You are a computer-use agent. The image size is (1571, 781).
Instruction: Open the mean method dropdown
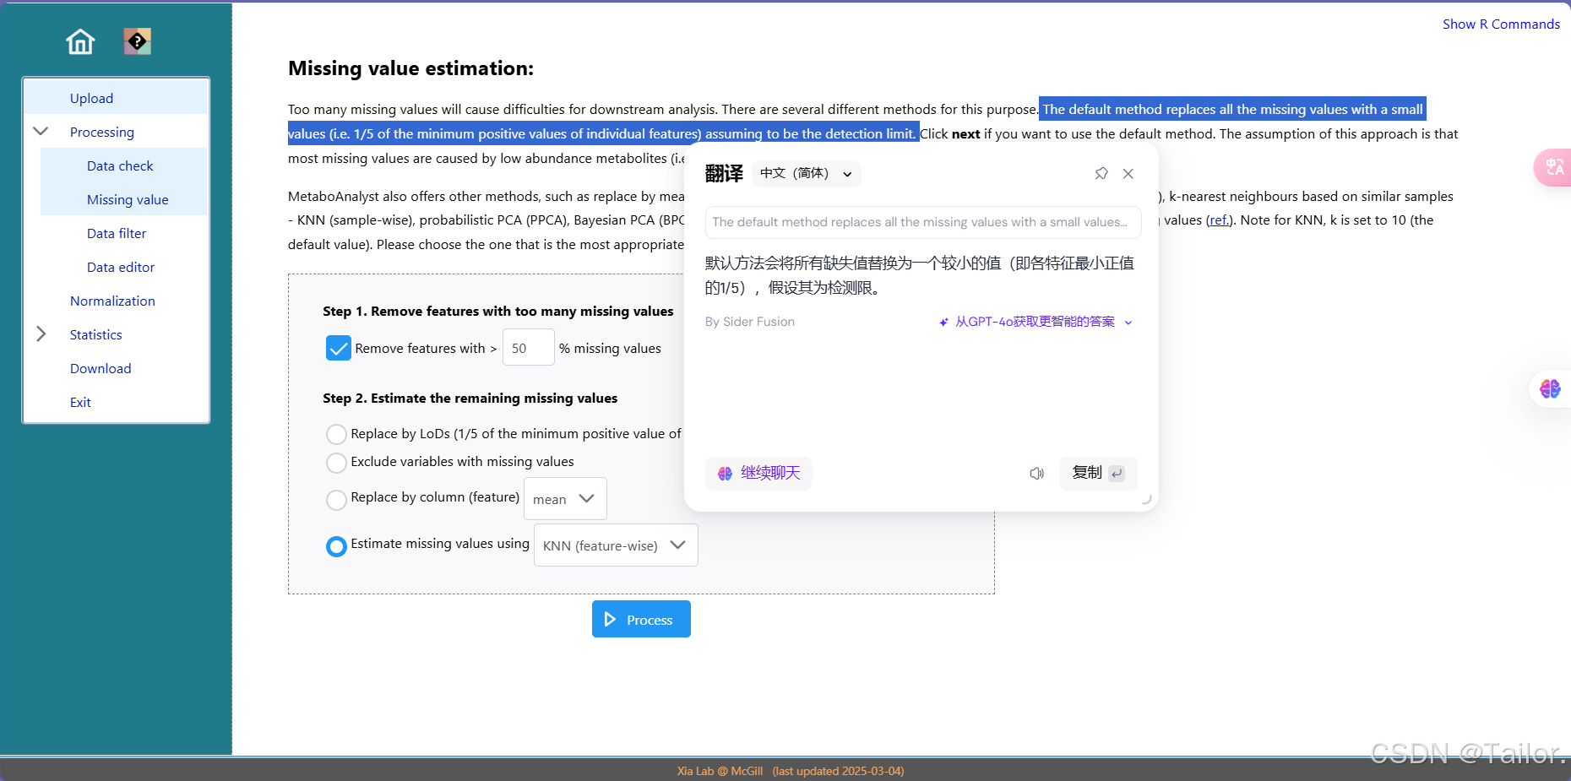tap(565, 499)
